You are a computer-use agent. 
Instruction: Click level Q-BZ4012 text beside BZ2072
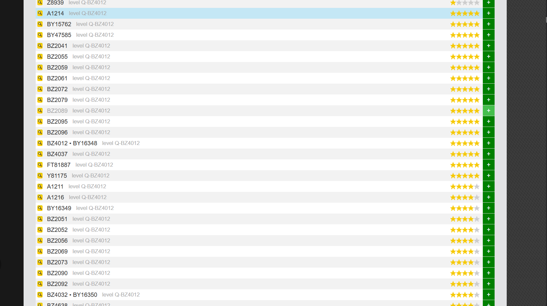click(91, 89)
